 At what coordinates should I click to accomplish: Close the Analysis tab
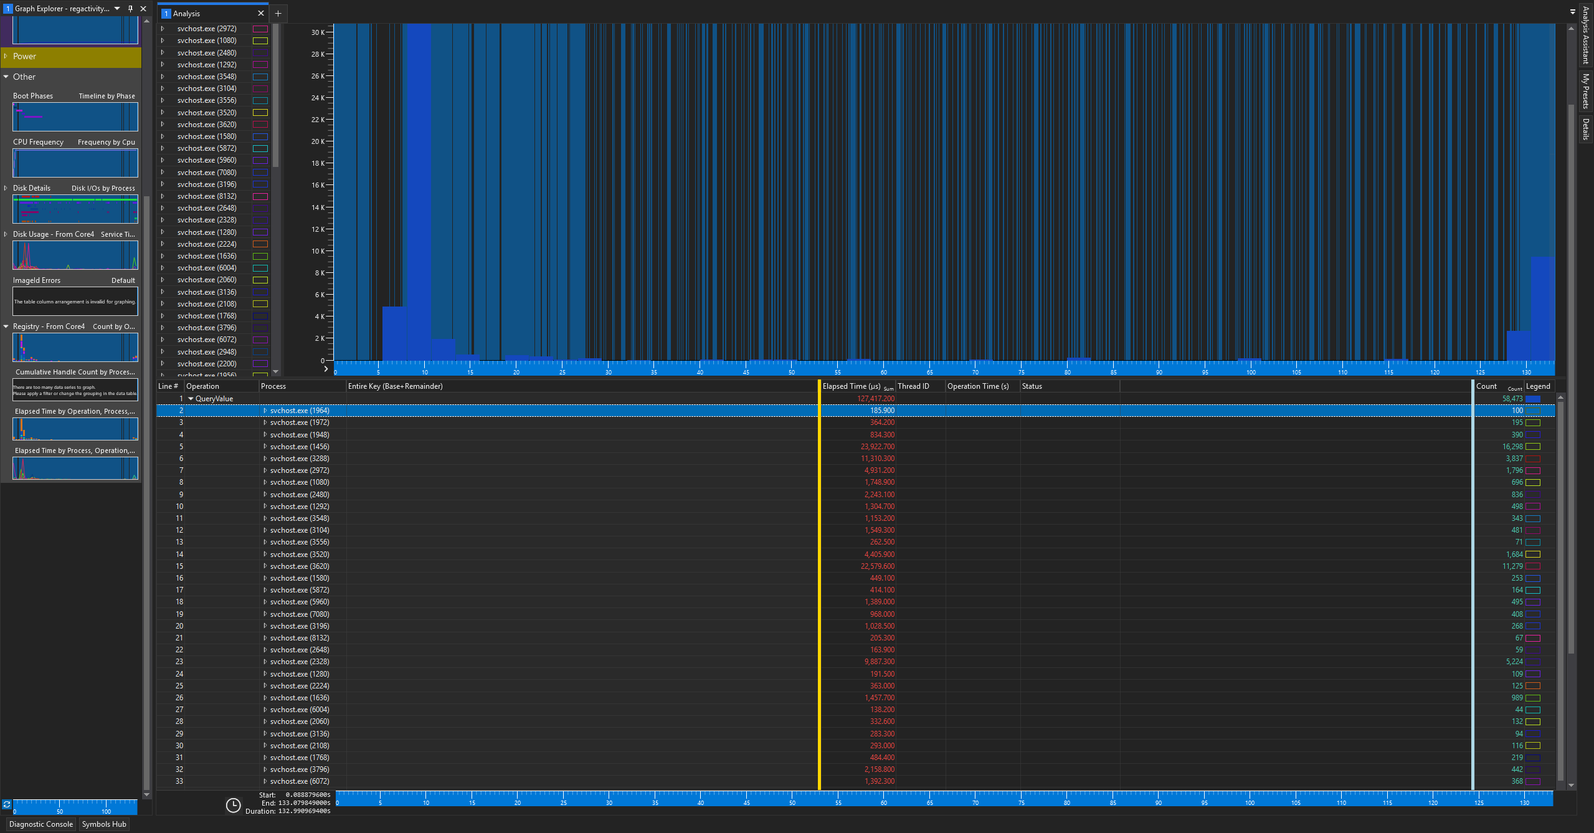click(x=261, y=13)
